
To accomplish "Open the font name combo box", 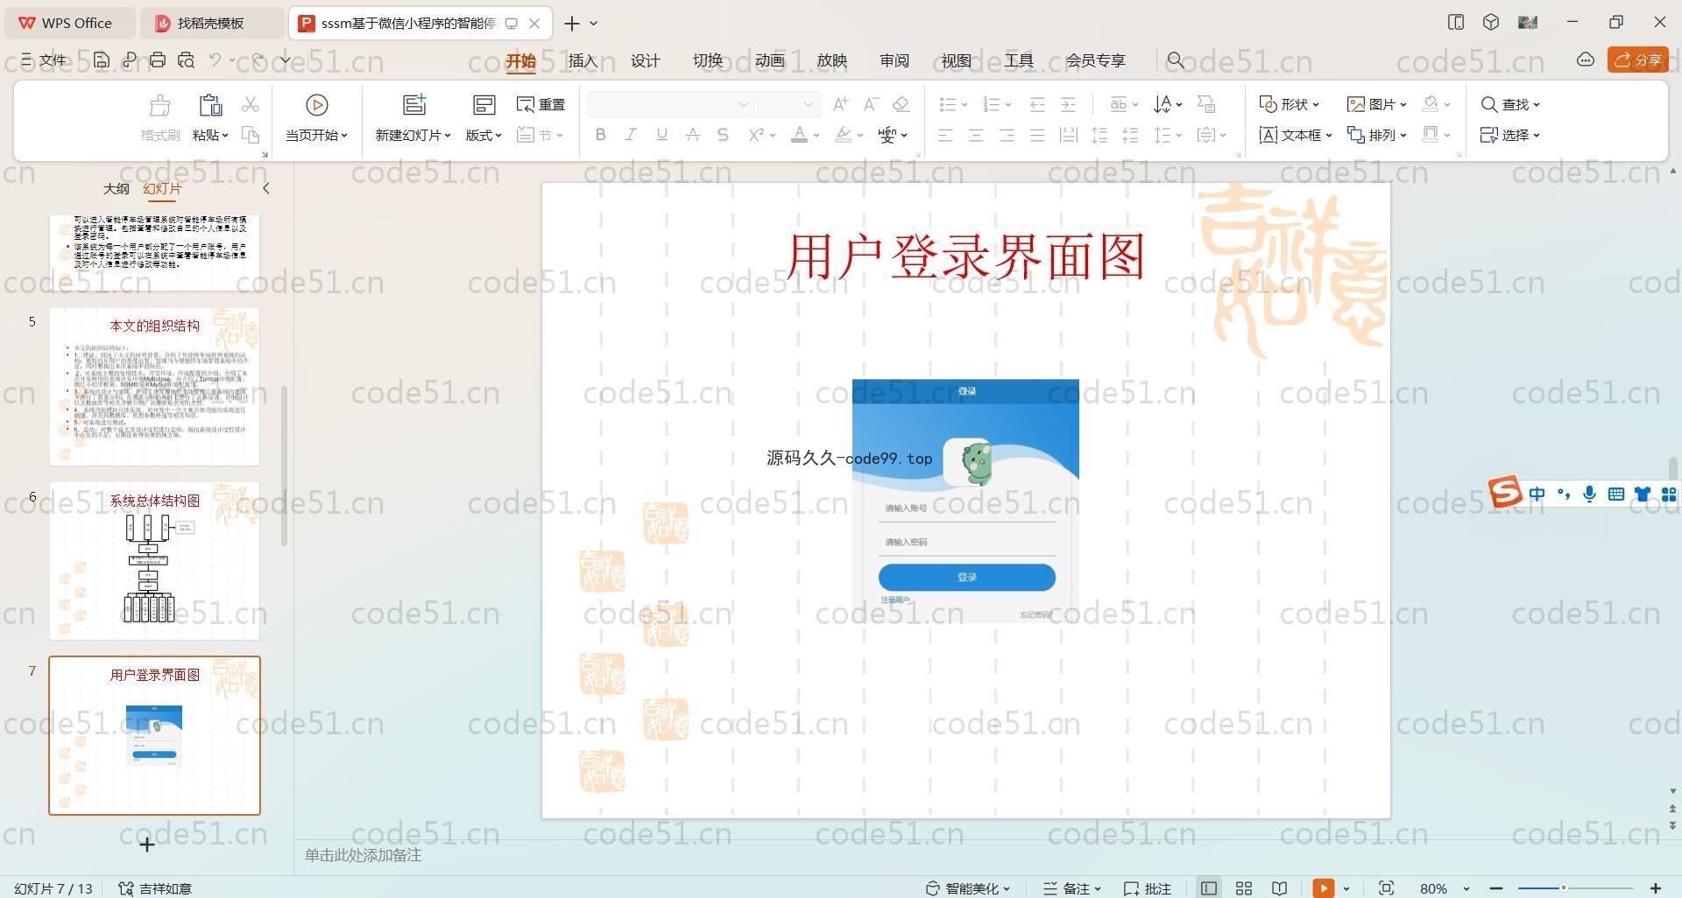I will pos(671,104).
